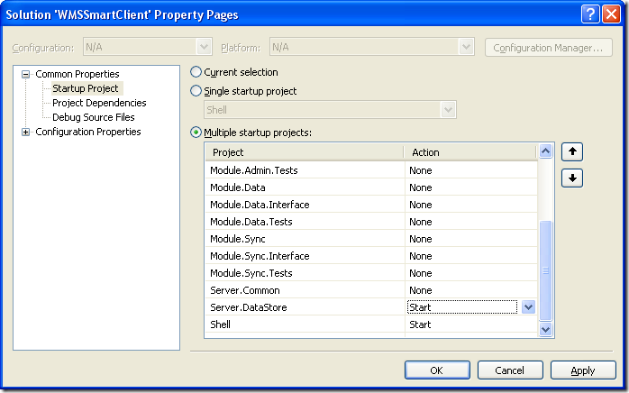Viewport: 629px width, 393px height.
Task: Click the Cancel button
Action: [510, 370]
